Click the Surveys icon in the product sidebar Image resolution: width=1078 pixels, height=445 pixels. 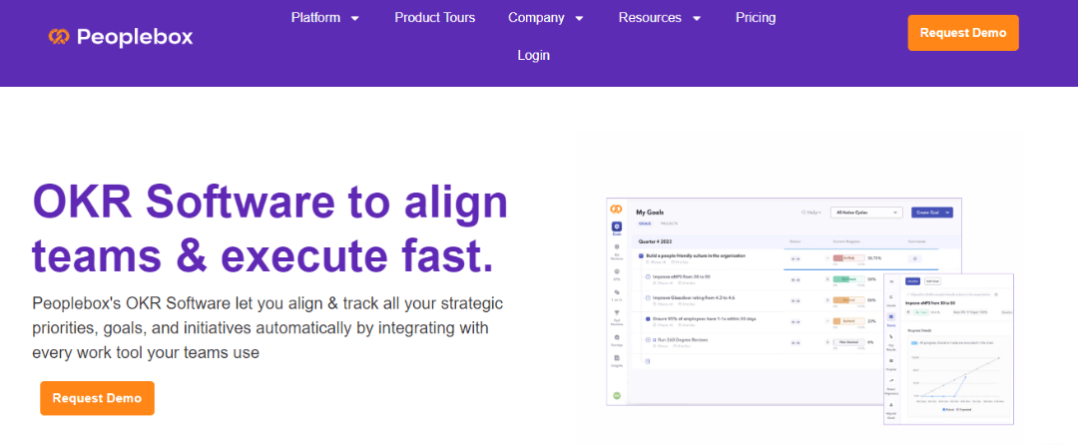click(x=617, y=339)
